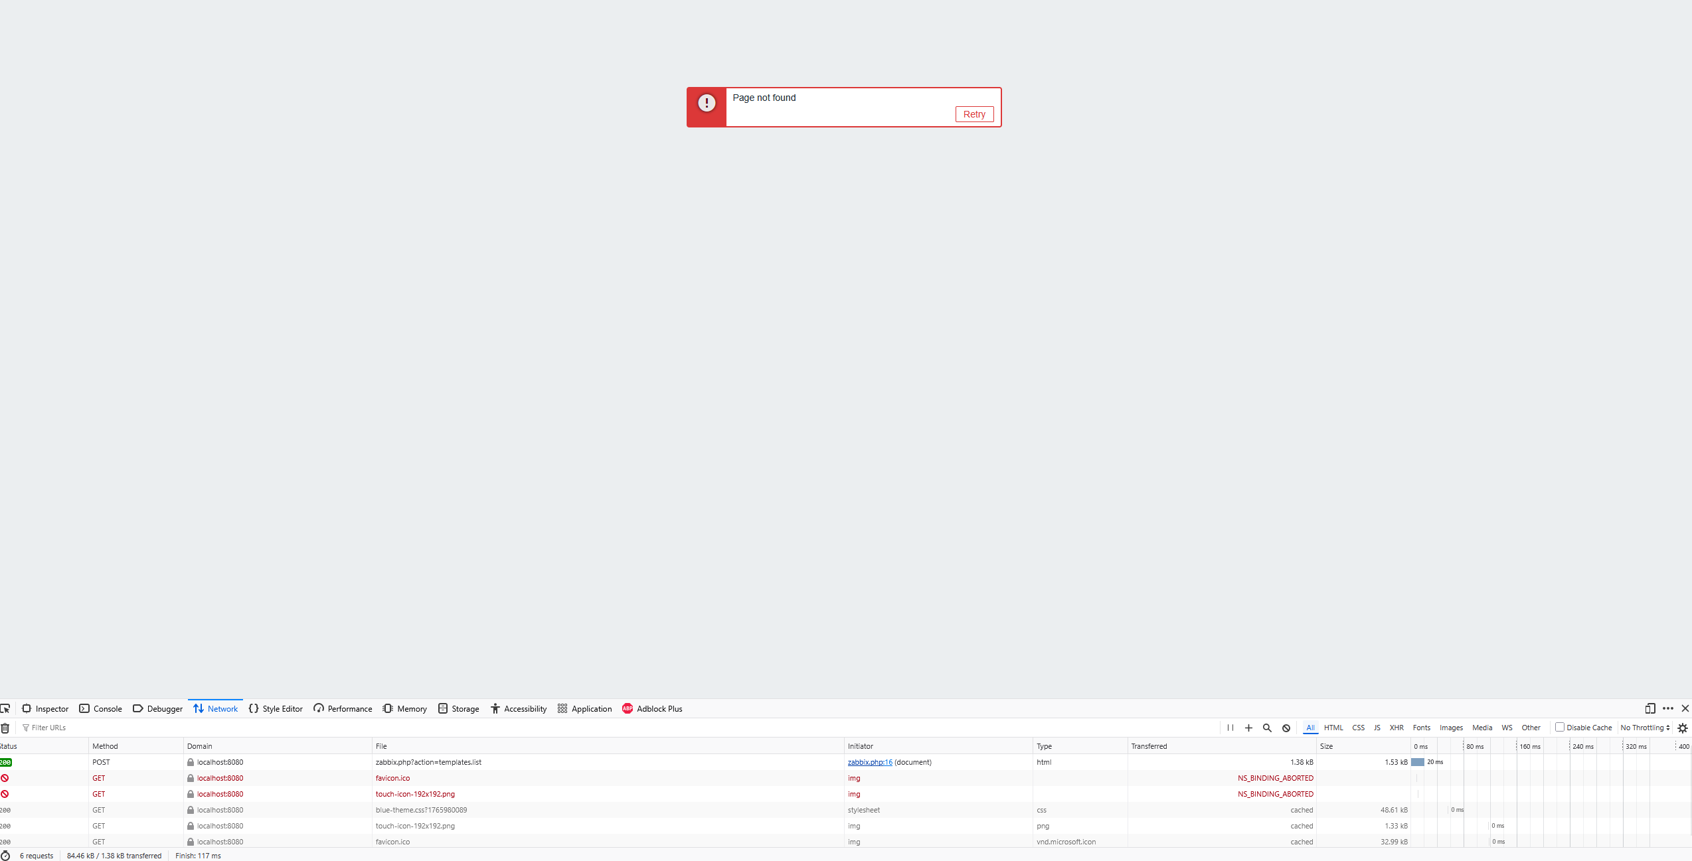Viewport: 1692px width, 861px height.
Task: Open the No Throttling dropdown
Action: point(1645,728)
